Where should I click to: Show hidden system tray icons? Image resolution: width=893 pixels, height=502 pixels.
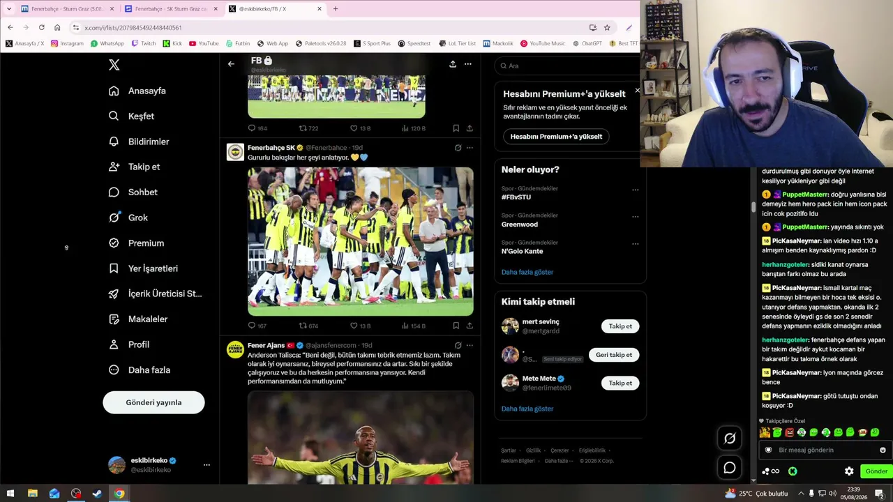tap(800, 494)
